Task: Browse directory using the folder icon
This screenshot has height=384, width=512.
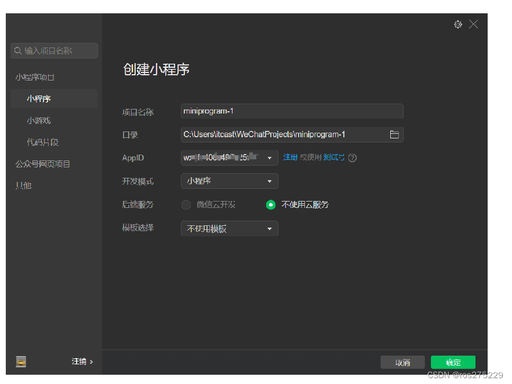Action: click(x=395, y=134)
